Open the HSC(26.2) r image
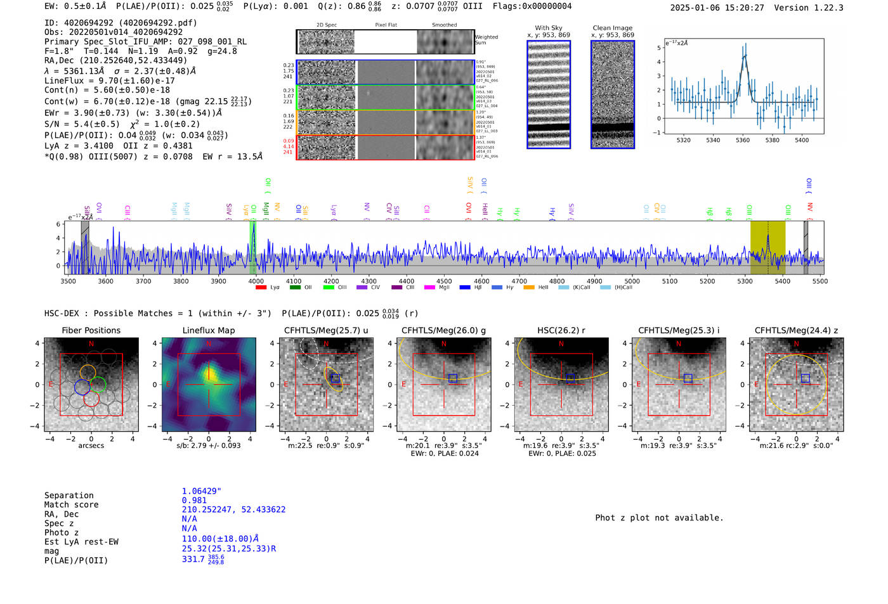Image resolution: width=888 pixels, height=604 pixels. pos(561,385)
